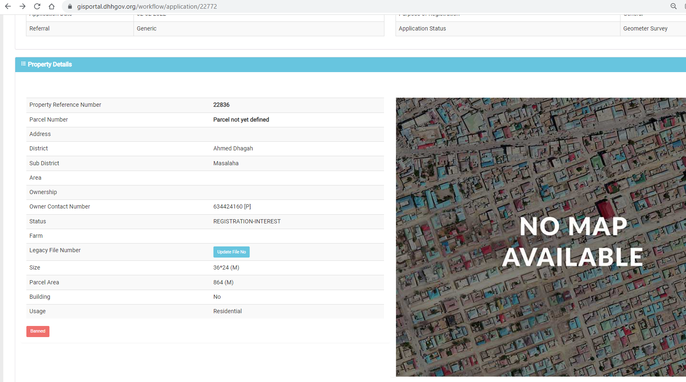Go forward using the browser forward arrow
The width and height of the screenshot is (686, 382).
coord(22,6)
